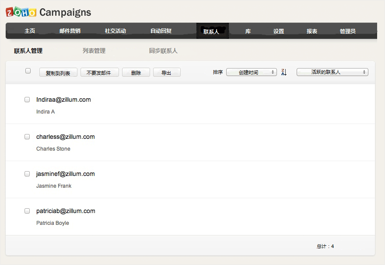Viewport: 385px width, 265px height.
Task: Open contact jasminef@zillum.com
Action: click(x=66, y=174)
